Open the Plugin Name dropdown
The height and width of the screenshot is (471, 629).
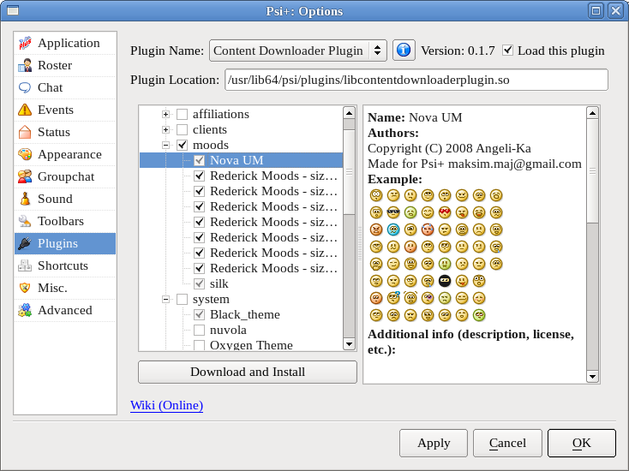pyautogui.click(x=297, y=51)
